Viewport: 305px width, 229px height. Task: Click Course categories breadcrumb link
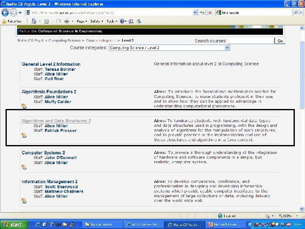point(101,41)
